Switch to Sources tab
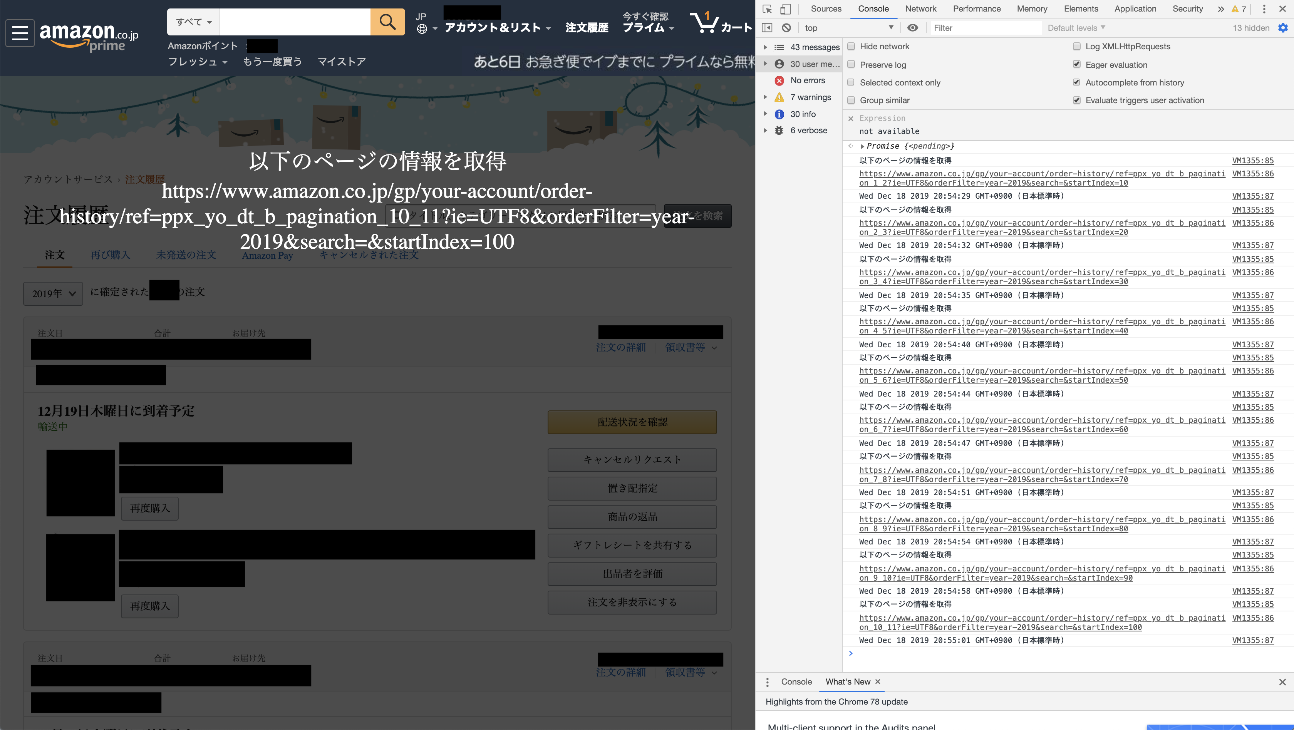The height and width of the screenshot is (730, 1294). [x=826, y=9]
